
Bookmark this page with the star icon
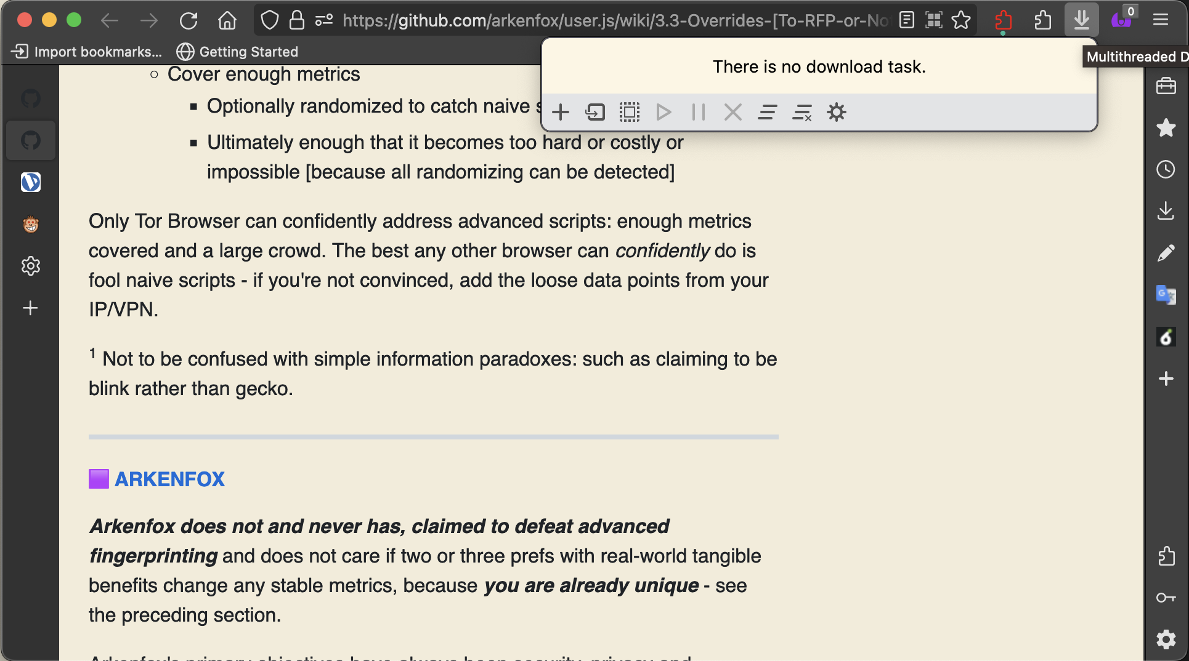(961, 20)
